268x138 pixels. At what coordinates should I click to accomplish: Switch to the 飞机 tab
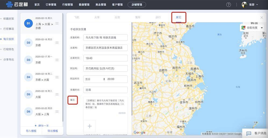(77, 17)
